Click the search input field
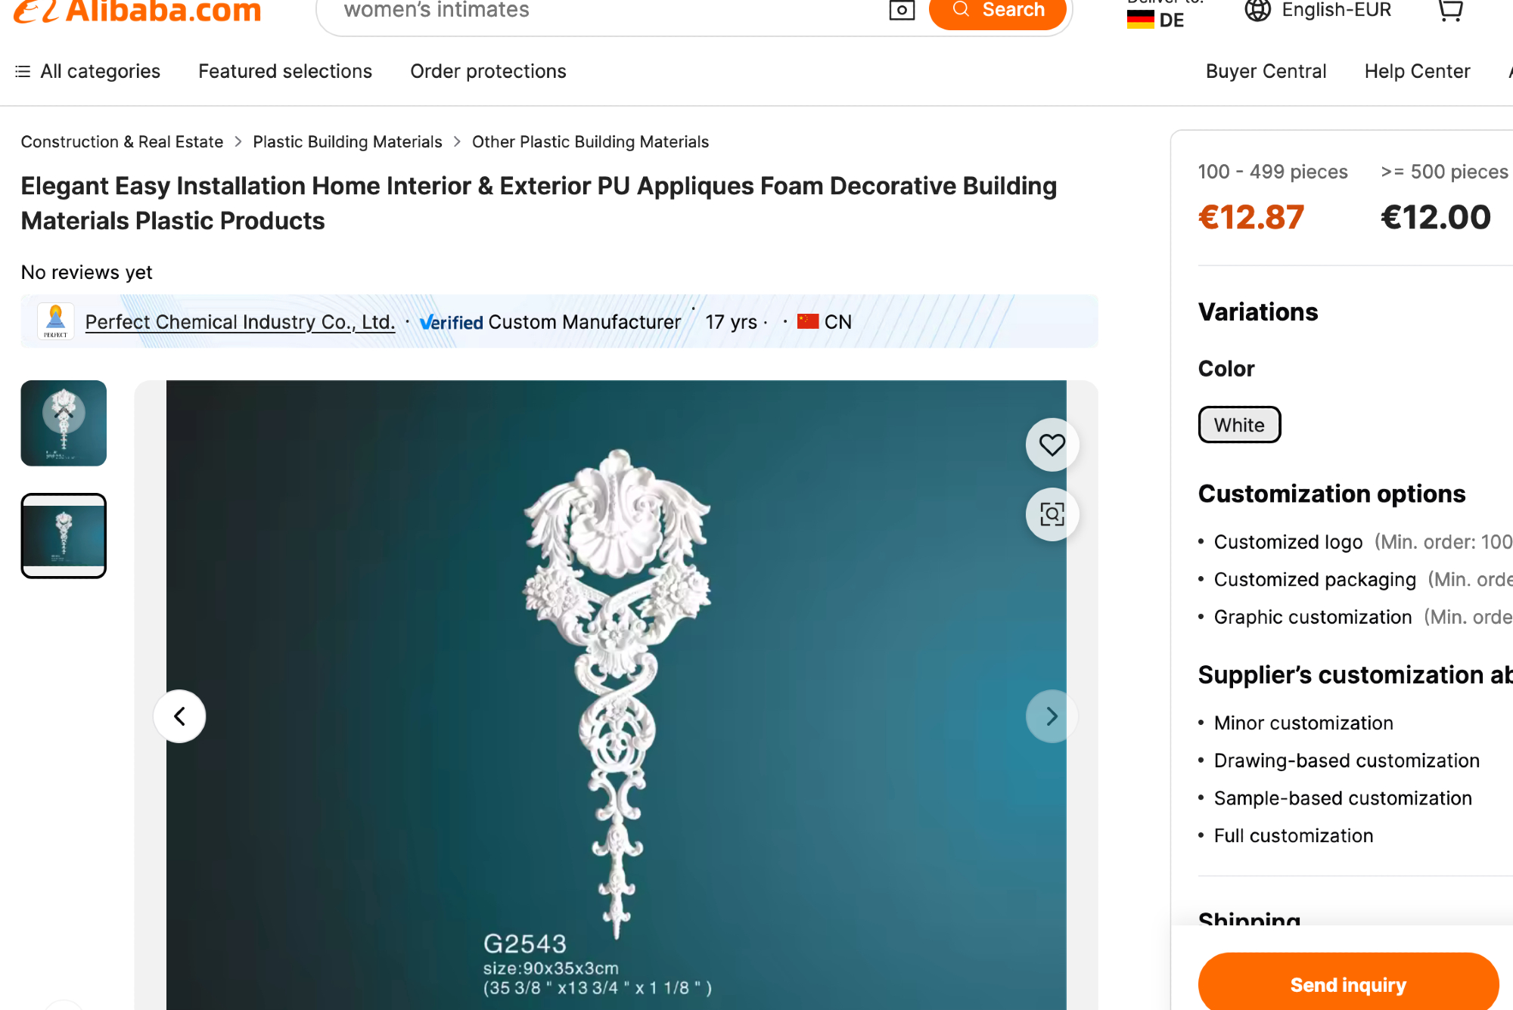This screenshot has width=1513, height=1010. [605, 11]
